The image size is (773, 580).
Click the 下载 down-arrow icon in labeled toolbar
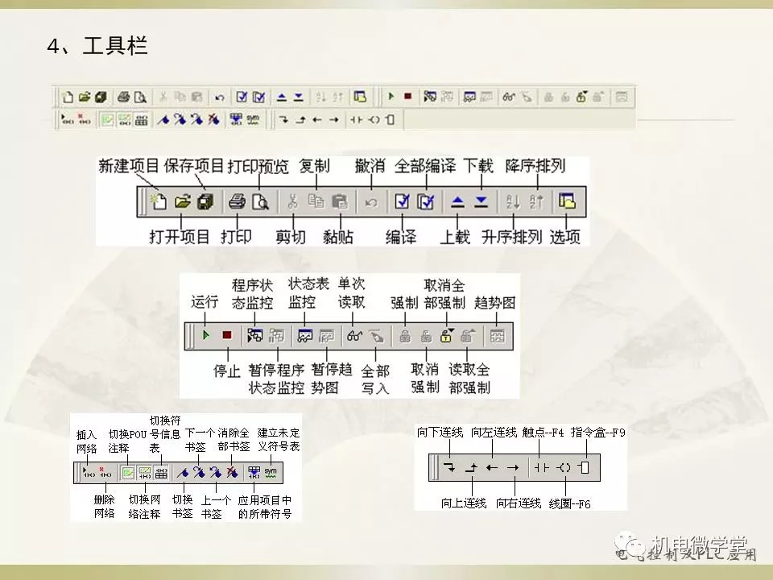point(481,202)
